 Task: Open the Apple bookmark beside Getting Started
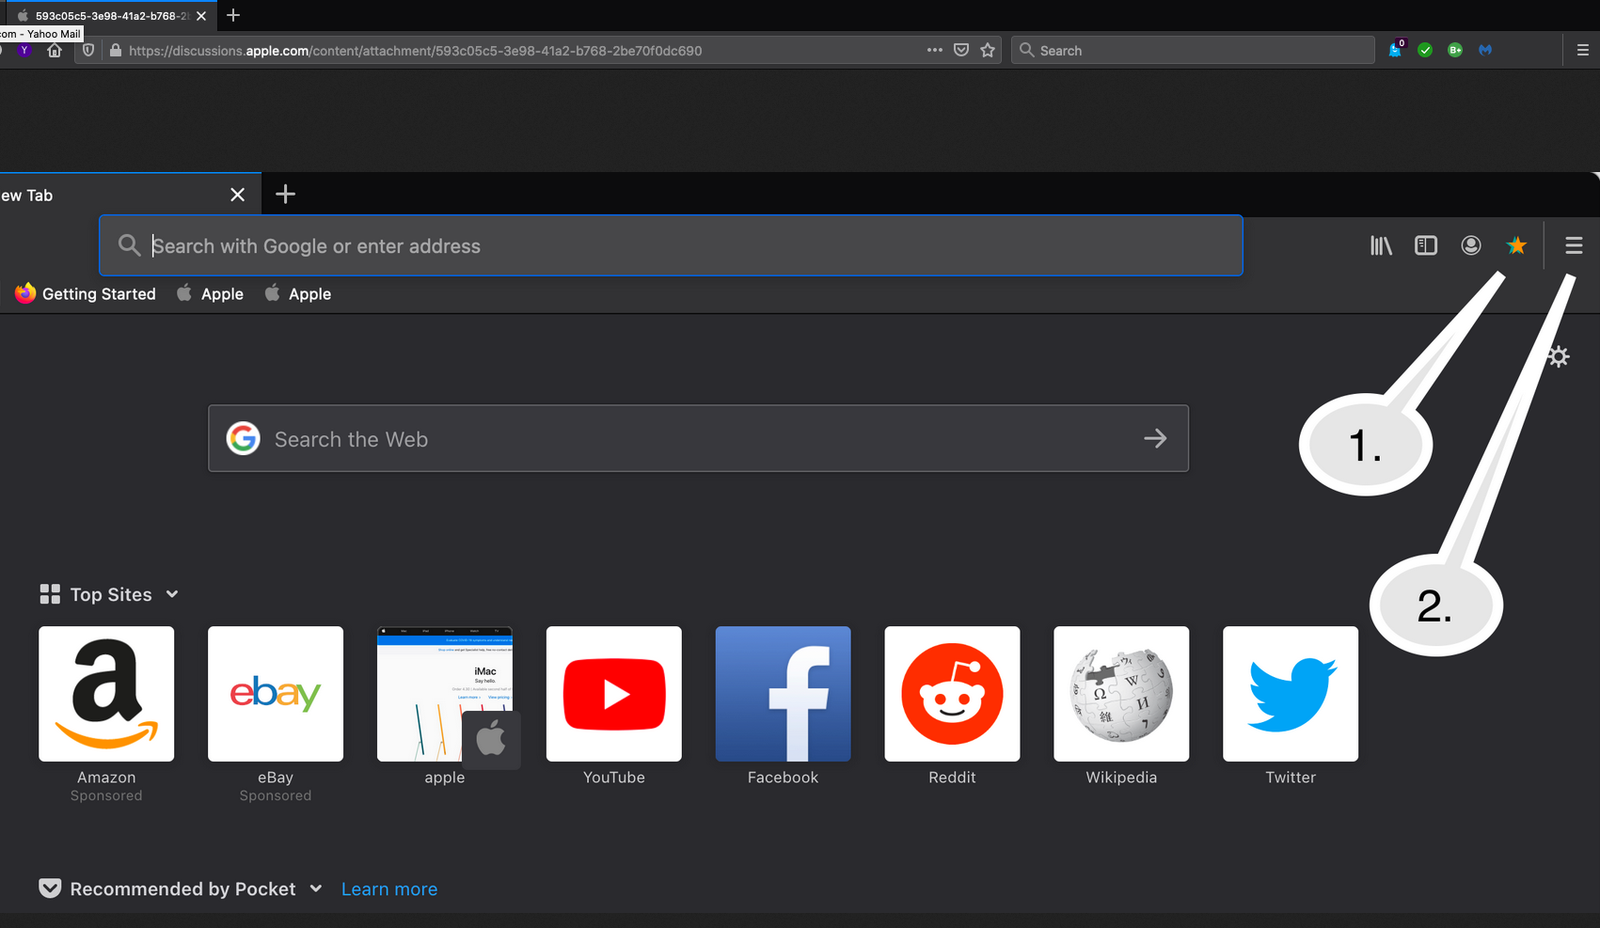coord(210,294)
